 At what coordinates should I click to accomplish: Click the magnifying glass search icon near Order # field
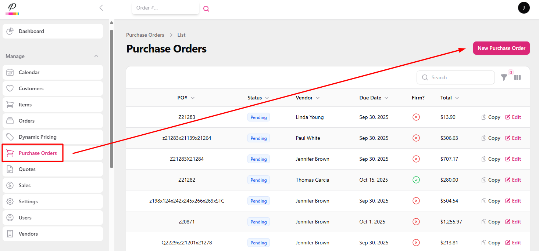coord(206,8)
